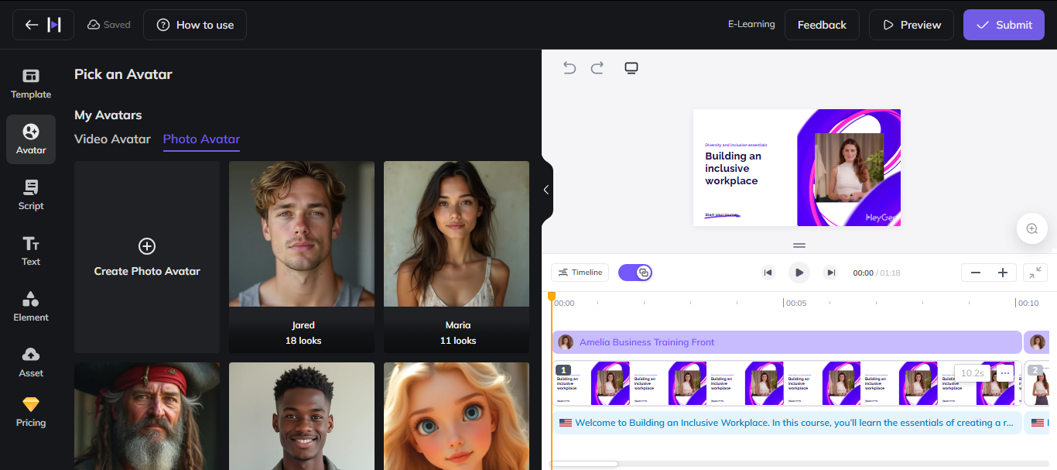
Task: Open the Script panel in sidebar
Action: [x=31, y=195]
